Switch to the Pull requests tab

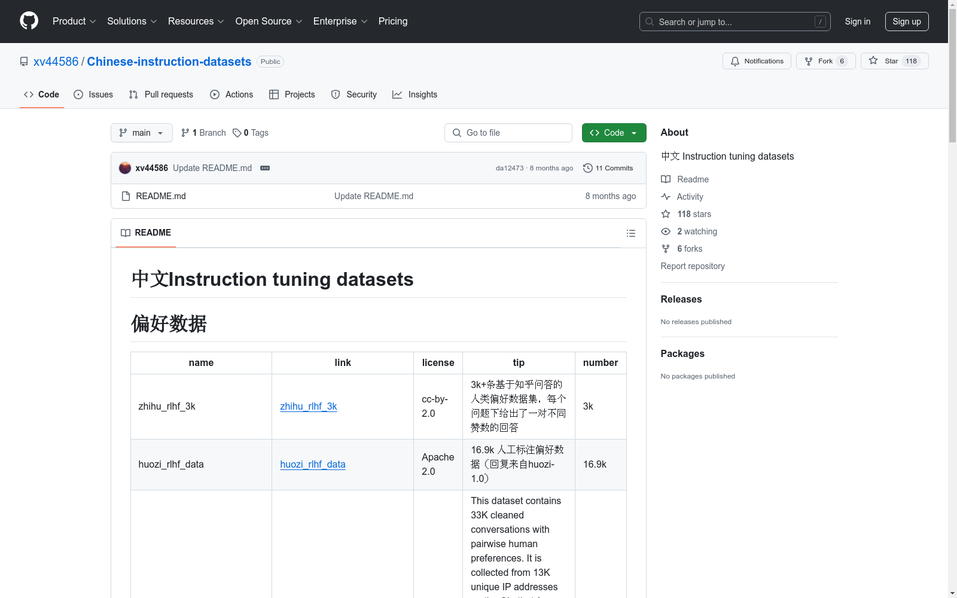(161, 94)
